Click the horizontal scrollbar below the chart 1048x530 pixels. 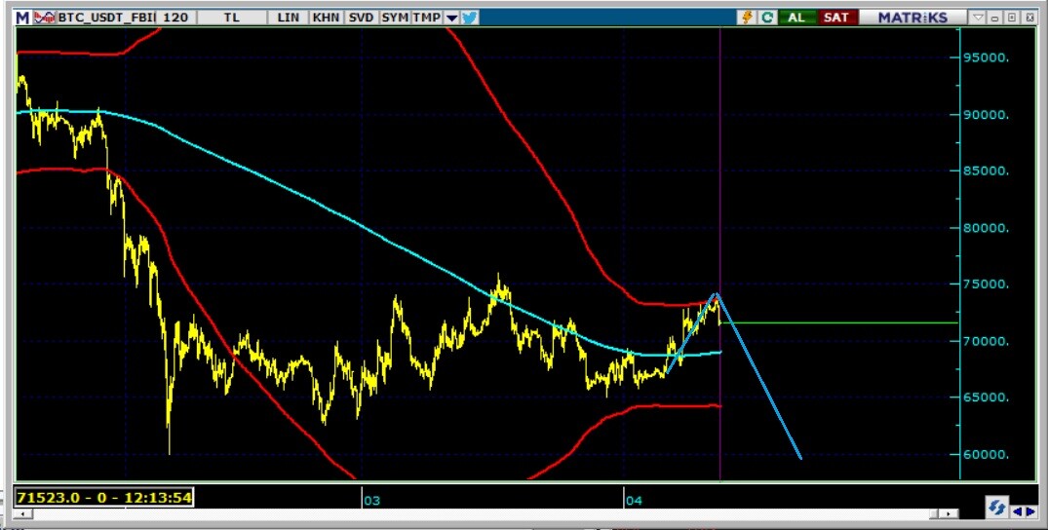(585, 512)
